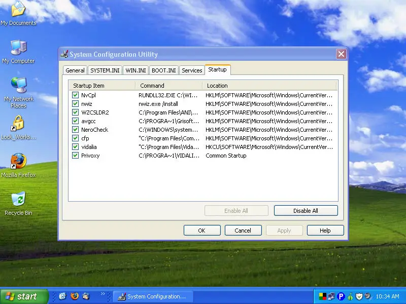406x304 pixels.
Task: Close the System Configuration Utility window
Action: click(341, 54)
